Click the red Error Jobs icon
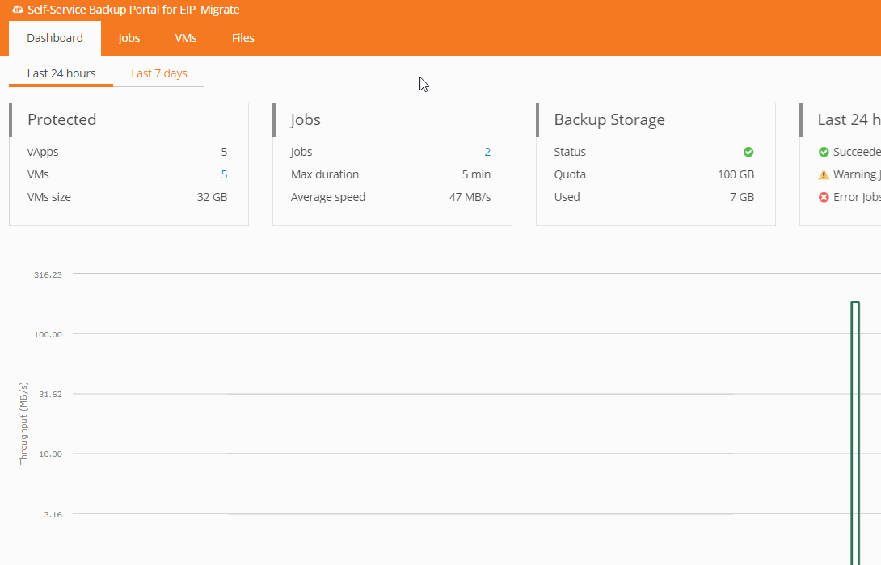 click(x=824, y=197)
